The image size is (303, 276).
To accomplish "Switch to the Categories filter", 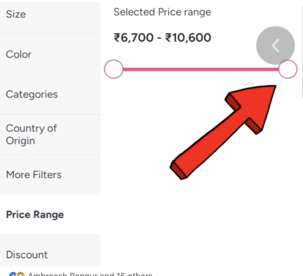I will point(32,94).
